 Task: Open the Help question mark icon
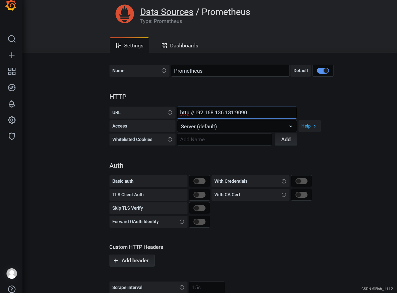(x=12, y=289)
